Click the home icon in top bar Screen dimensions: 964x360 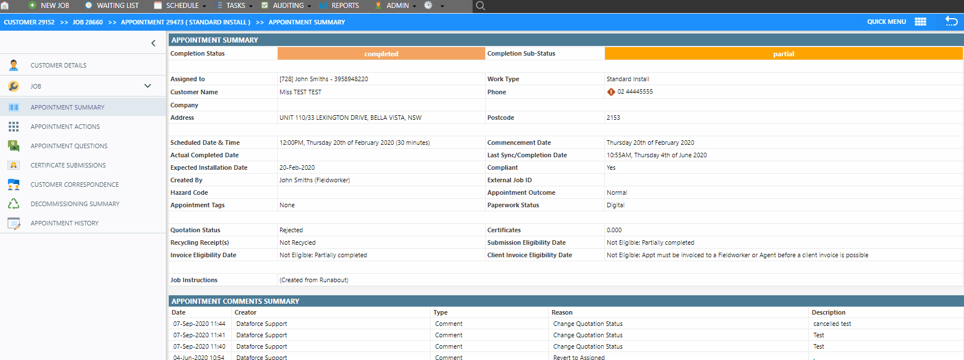tap(5, 6)
